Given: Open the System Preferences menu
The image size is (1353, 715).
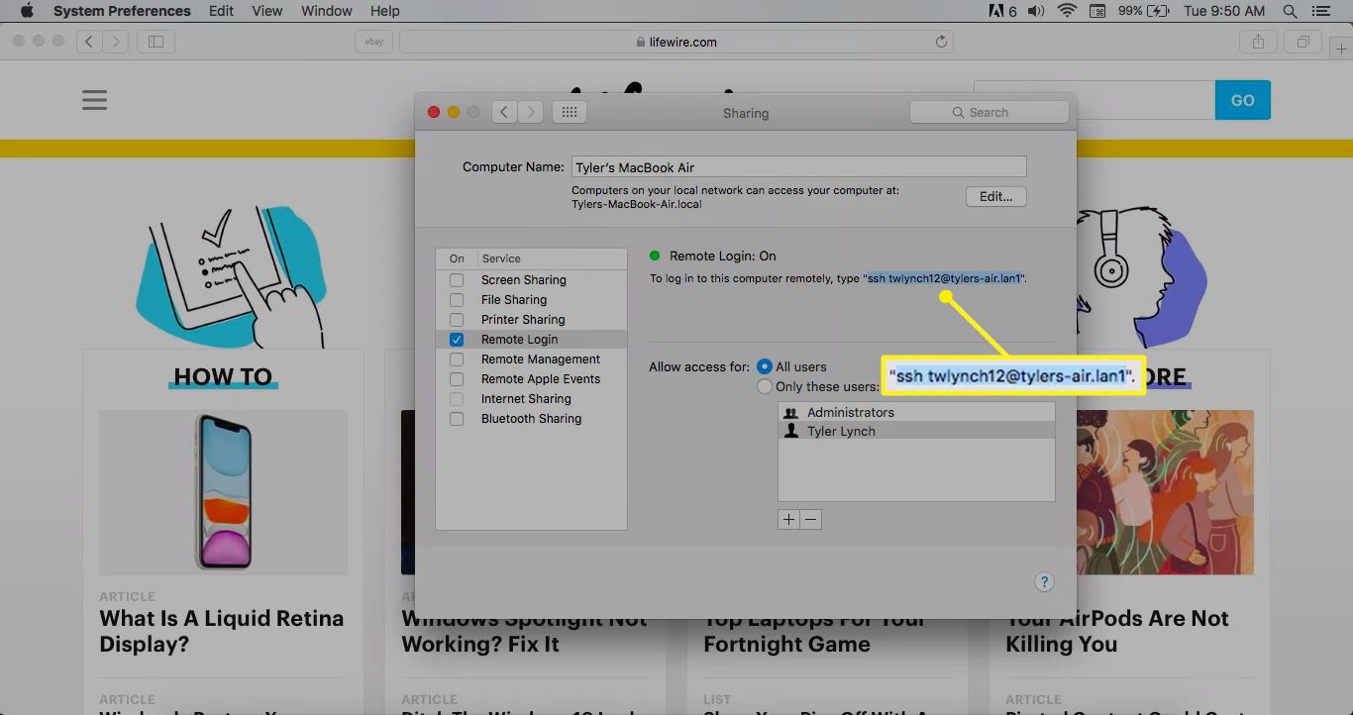Looking at the screenshot, I should [122, 11].
